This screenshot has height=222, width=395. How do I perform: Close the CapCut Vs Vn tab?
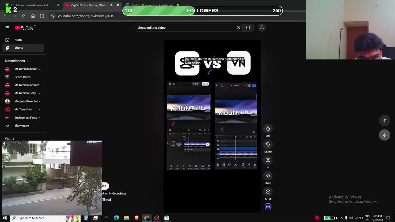tap(118, 5)
